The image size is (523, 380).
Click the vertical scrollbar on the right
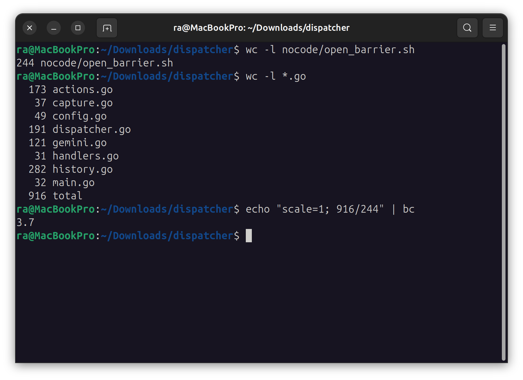[503, 202]
